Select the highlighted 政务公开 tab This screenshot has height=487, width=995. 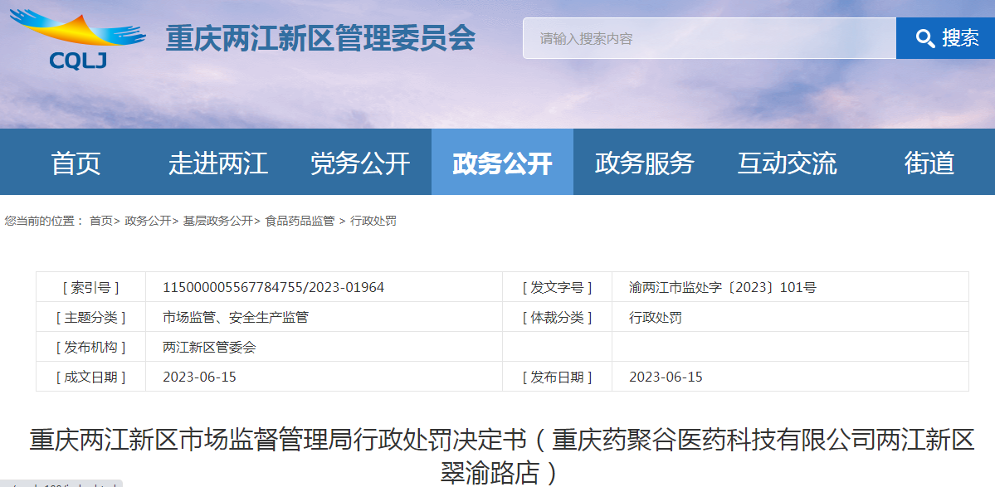(x=502, y=162)
